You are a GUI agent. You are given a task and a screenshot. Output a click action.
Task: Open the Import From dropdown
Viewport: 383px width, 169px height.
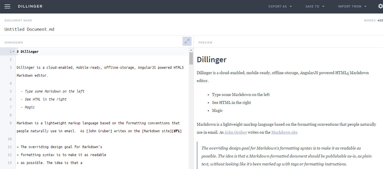352,6
